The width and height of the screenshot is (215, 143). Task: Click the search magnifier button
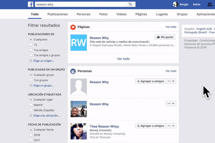pos(130,4)
